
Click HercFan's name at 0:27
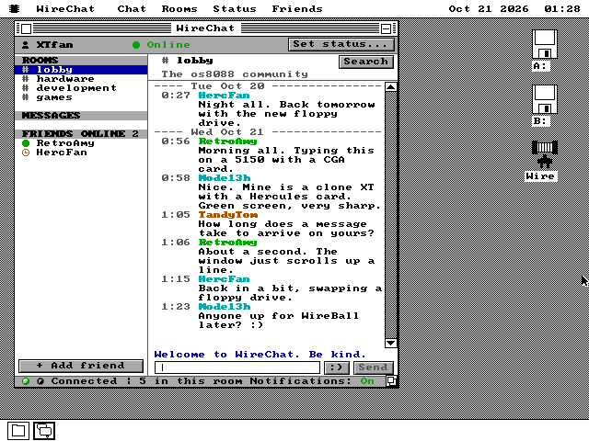pos(224,96)
